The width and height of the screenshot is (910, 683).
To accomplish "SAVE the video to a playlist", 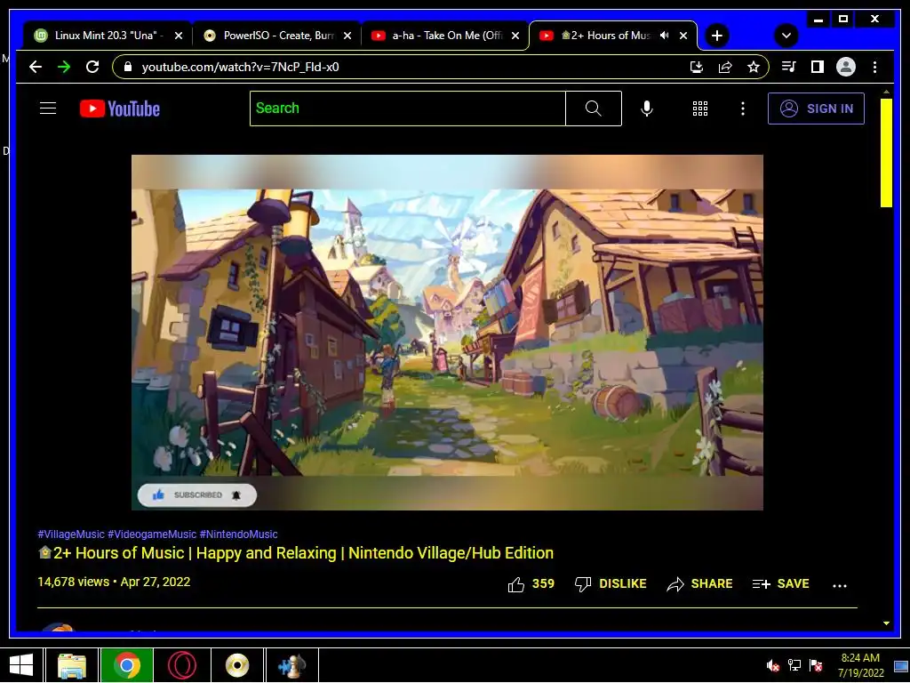I will 780,583.
